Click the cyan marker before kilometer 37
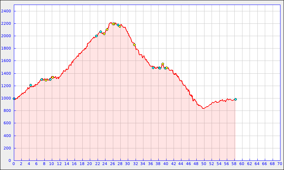This screenshot has height=170, width=284. click(x=153, y=68)
